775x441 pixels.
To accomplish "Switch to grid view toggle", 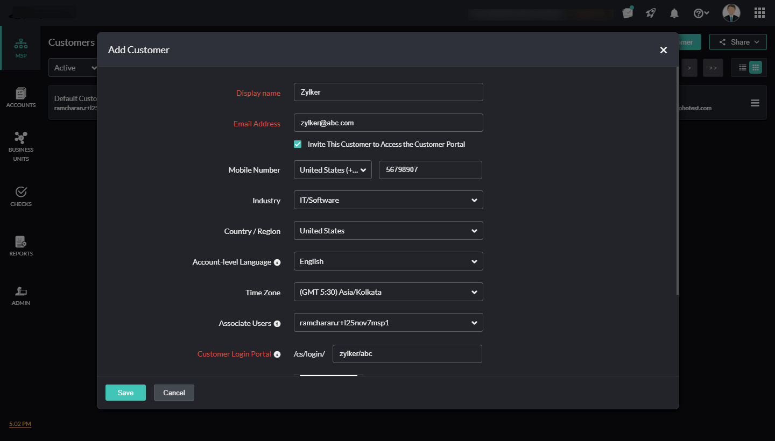I will (x=756, y=67).
